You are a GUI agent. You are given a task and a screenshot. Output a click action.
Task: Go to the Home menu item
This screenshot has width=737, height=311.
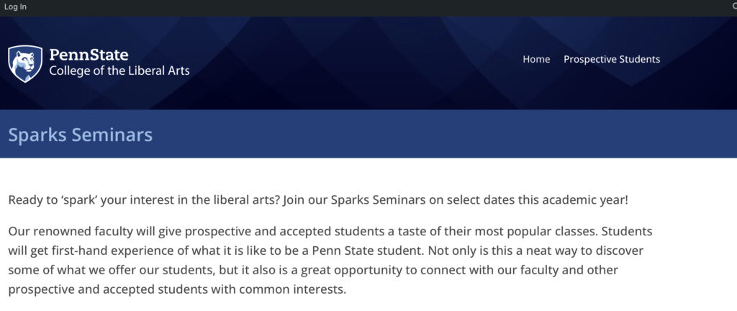pyautogui.click(x=536, y=60)
